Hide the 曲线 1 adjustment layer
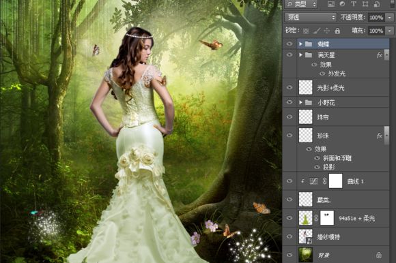Viewport: 396px width, 263px height. [x=289, y=181]
